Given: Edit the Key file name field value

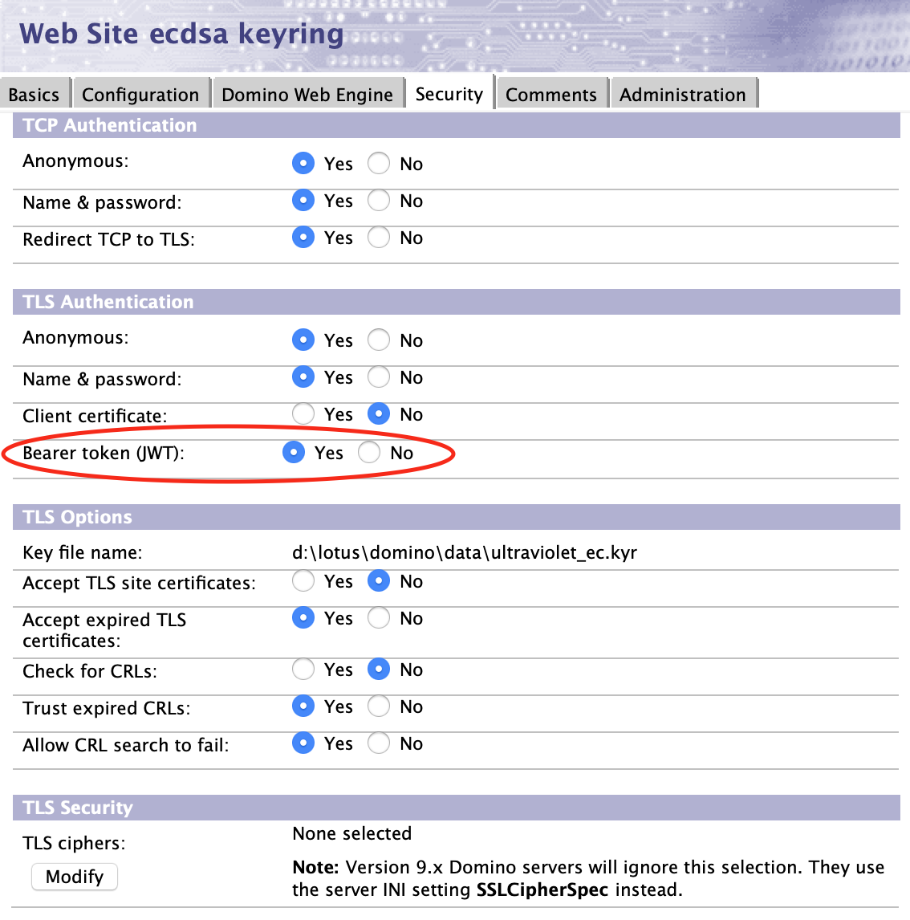Looking at the screenshot, I should click(465, 552).
